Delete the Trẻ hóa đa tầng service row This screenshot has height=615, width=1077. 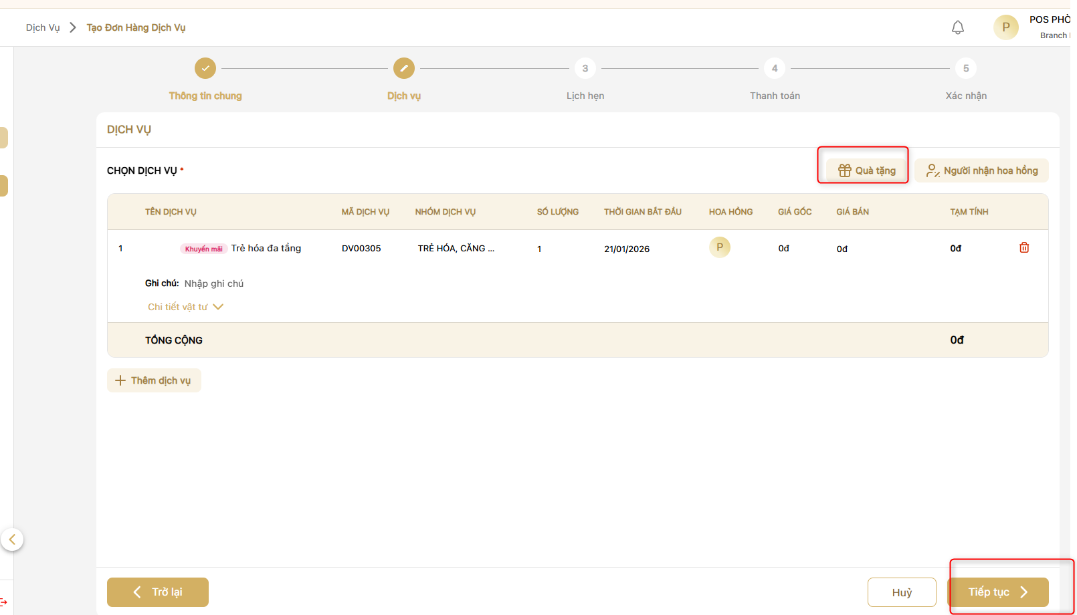(1023, 248)
